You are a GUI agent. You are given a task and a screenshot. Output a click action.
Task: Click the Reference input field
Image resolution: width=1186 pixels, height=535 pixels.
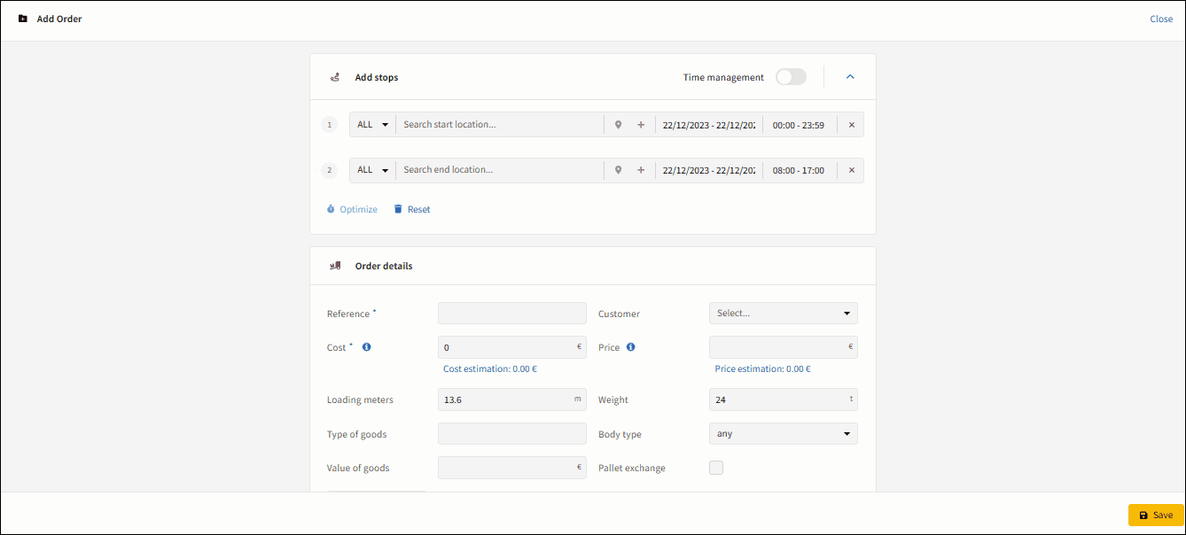[512, 314]
